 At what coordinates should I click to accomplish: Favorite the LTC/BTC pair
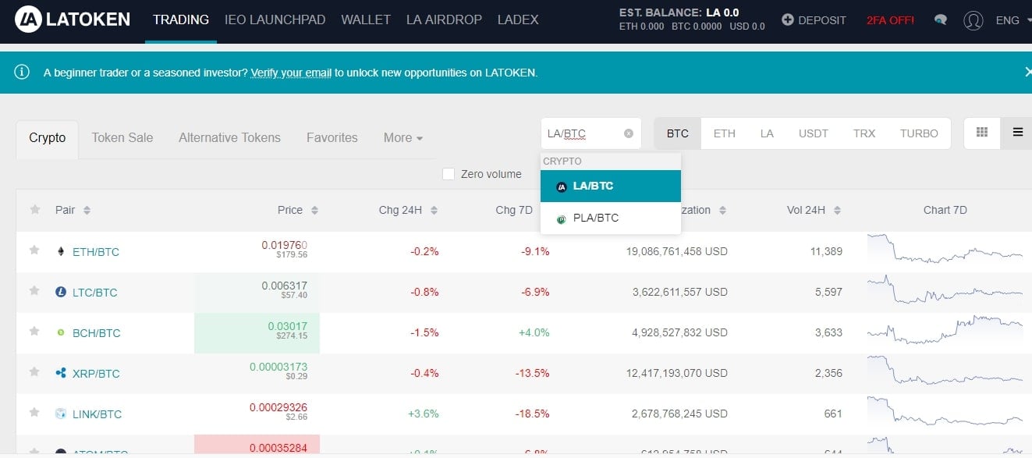tap(34, 290)
